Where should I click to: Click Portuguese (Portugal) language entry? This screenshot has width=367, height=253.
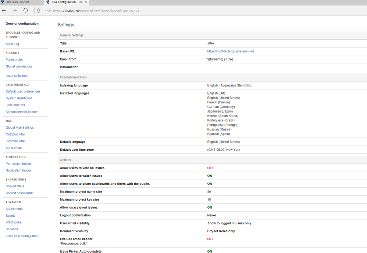223,125
